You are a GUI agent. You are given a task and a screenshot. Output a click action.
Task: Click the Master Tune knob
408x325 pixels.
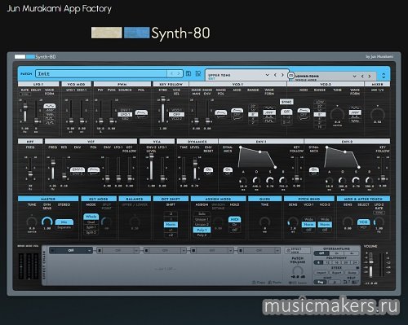[32, 222]
